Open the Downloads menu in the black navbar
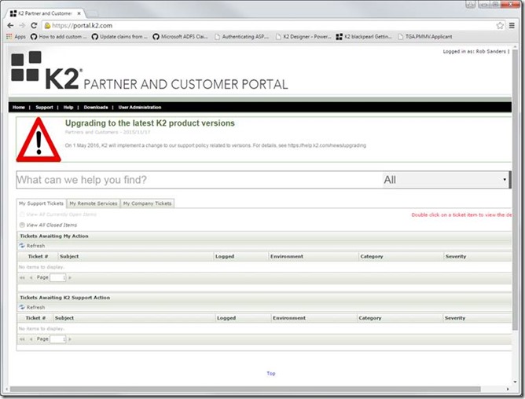 coord(96,107)
